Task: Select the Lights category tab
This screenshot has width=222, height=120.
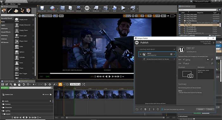Action: pyautogui.click(x=3, y=25)
